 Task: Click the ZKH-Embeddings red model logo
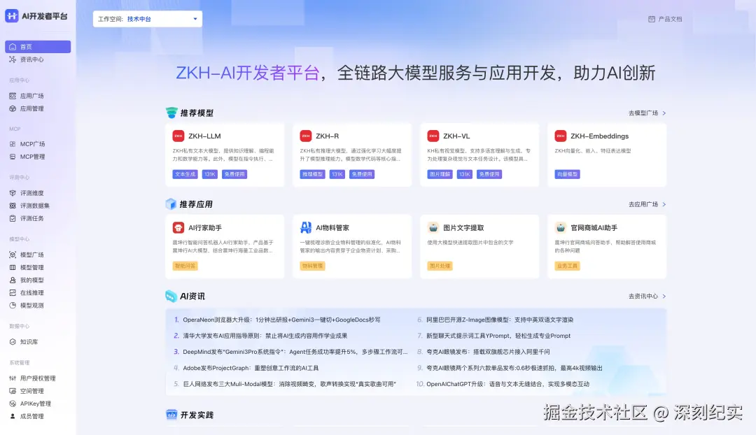(x=560, y=136)
